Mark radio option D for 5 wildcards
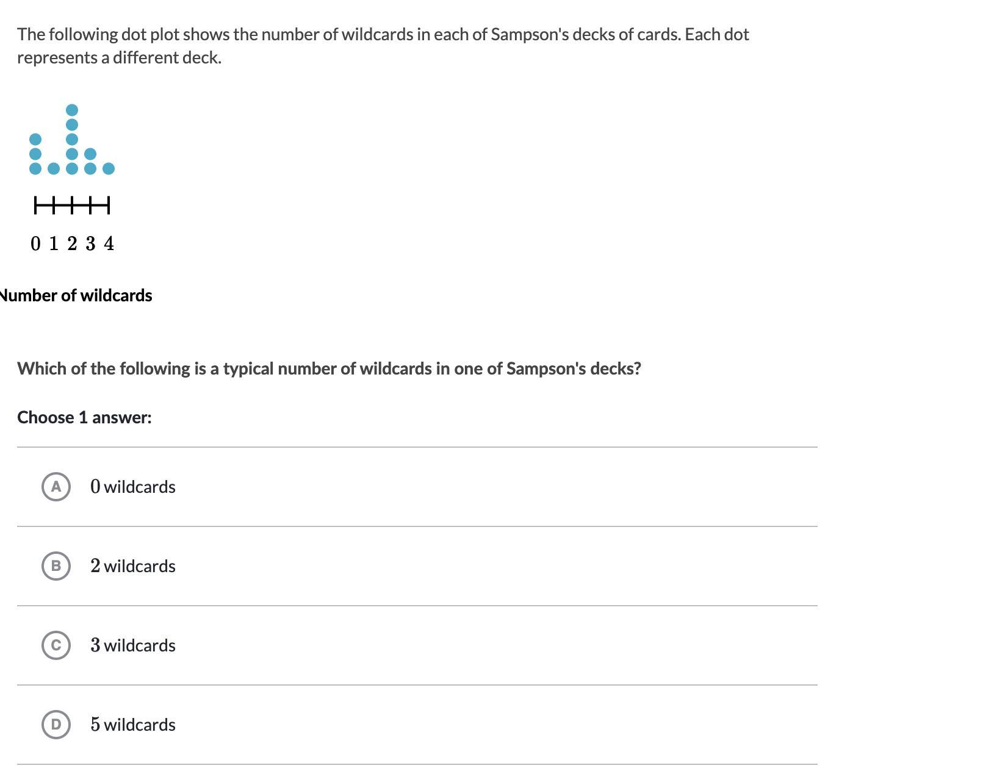This screenshot has height=771, width=986. coord(56,725)
